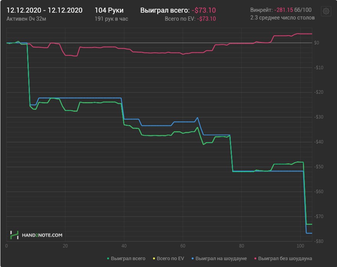Click '2.3 среднее число столов' text
The width and height of the screenshot is (337, 267).
pyautogui.click(x=282, y=18)
